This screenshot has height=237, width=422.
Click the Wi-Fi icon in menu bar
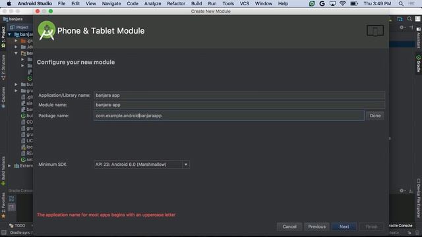point(343,3)
